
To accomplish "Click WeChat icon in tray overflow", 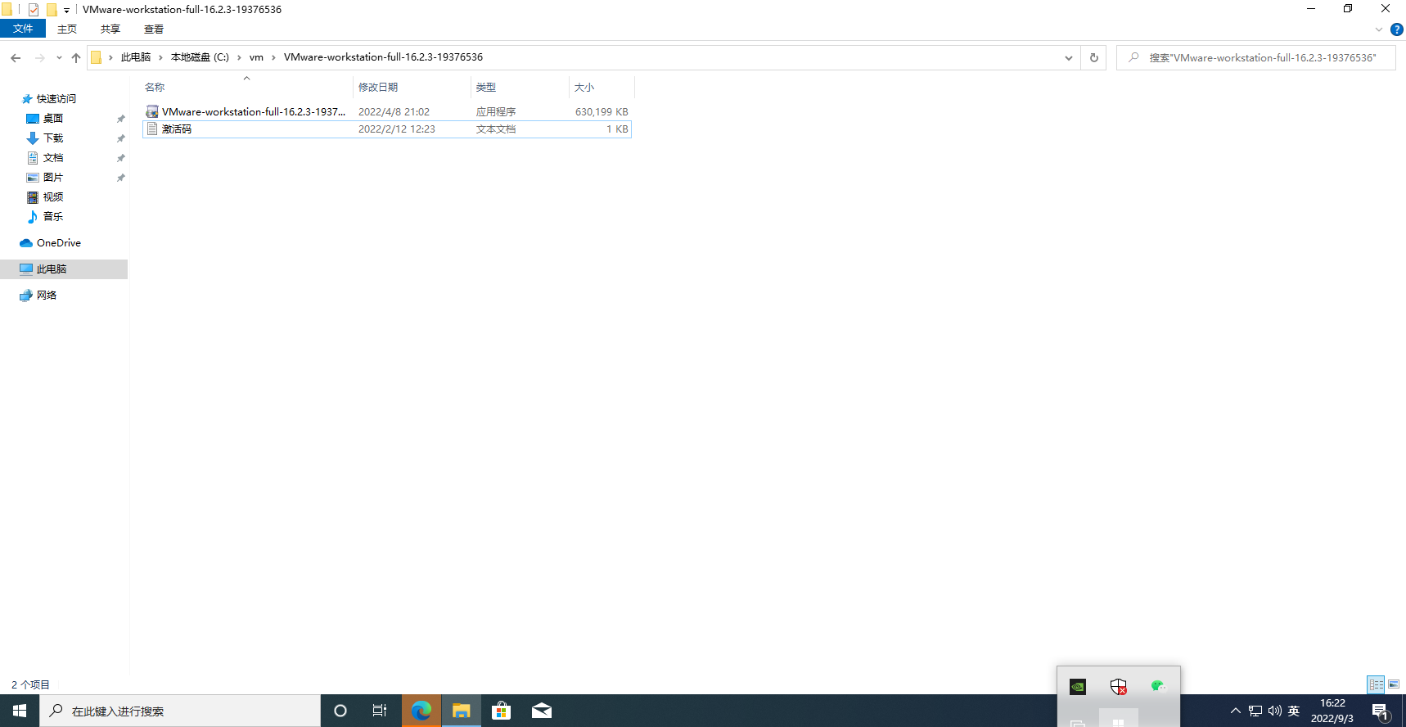I will [1158, 686].
